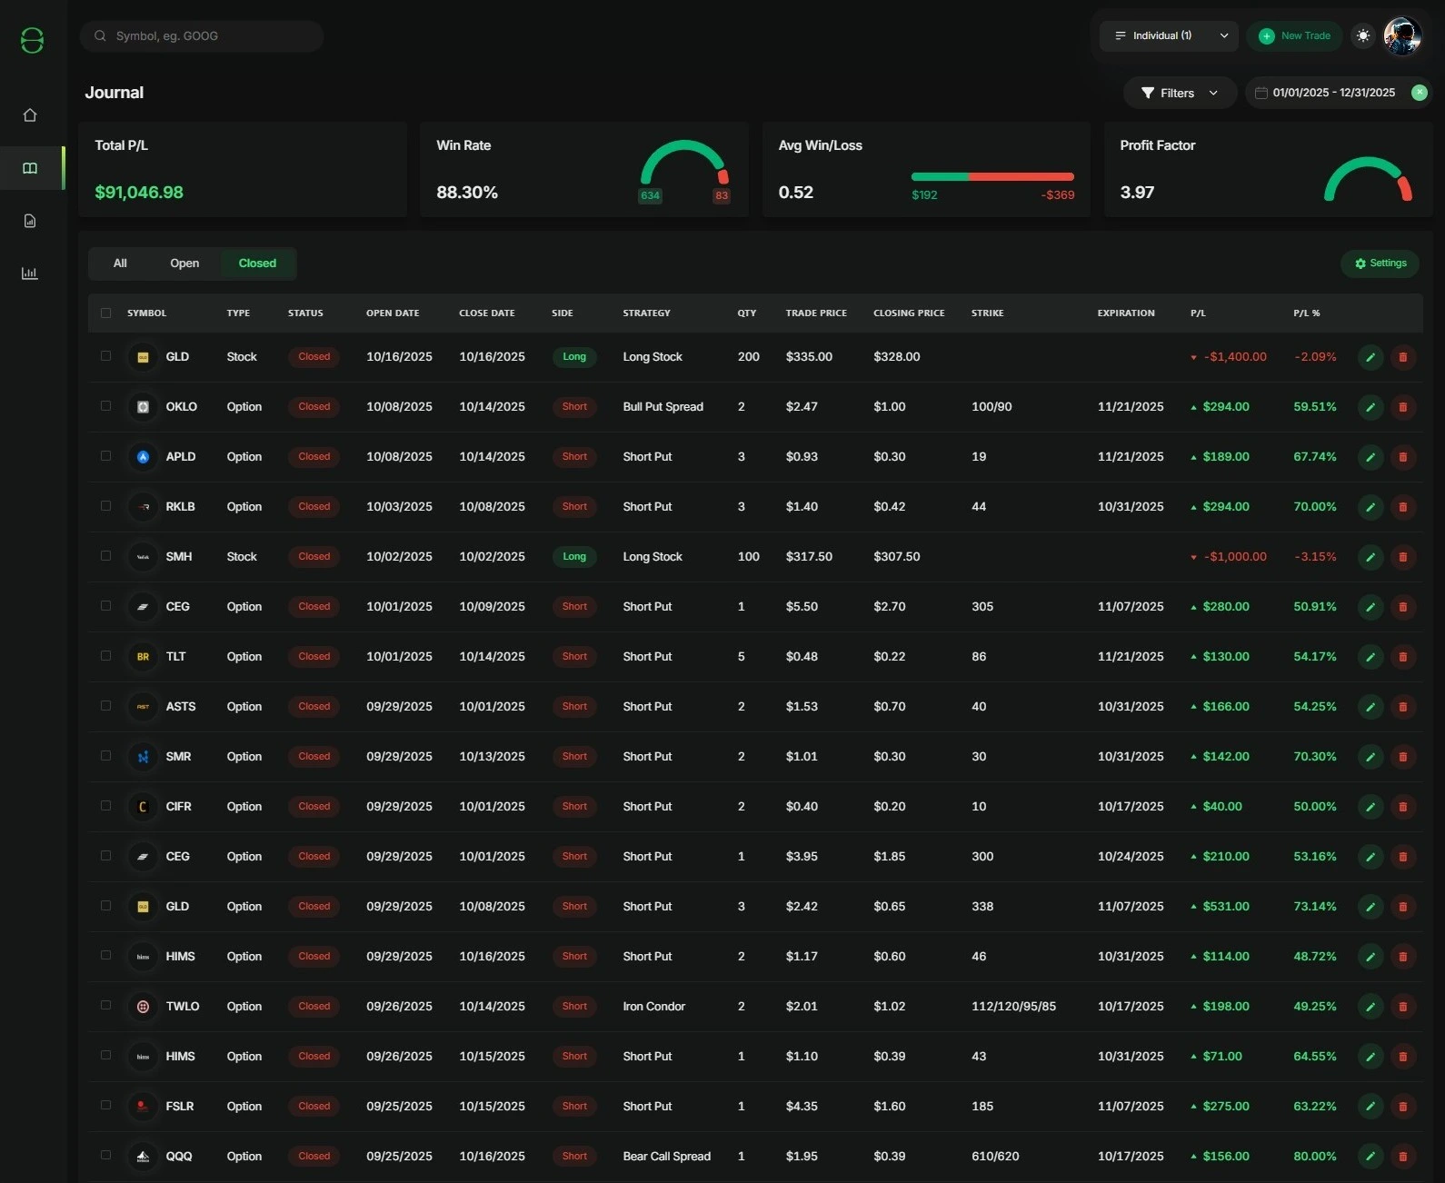Screen dimensions: 1445x1183
Task: Delete the SMR option trade
Action: pyautogui.click(x=1403, y=757)
